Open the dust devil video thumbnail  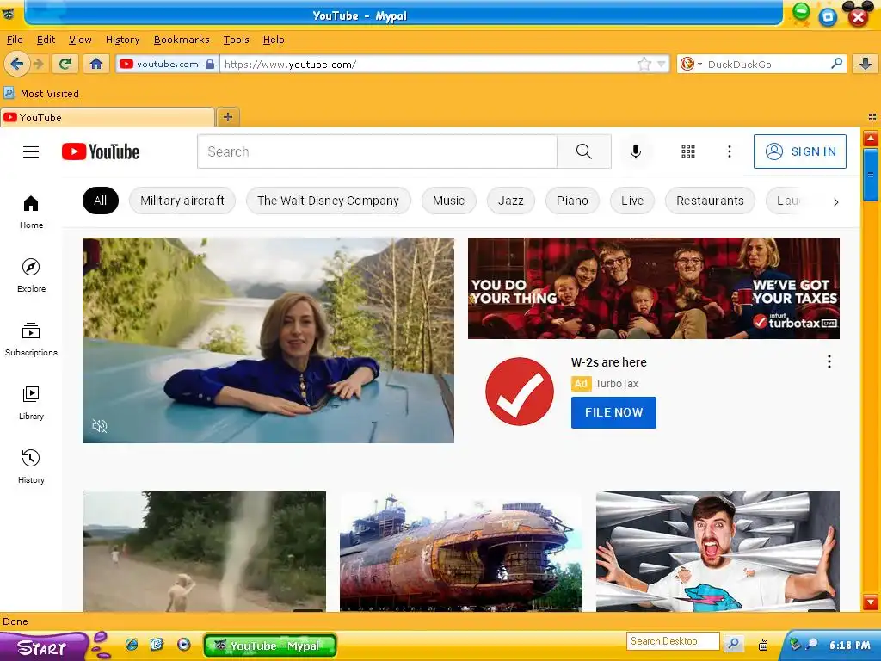coord(204,552)
